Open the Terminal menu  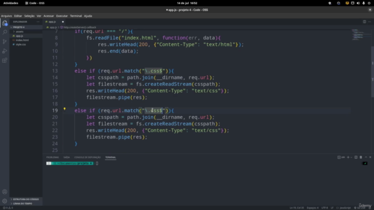(x=76, y=16)
